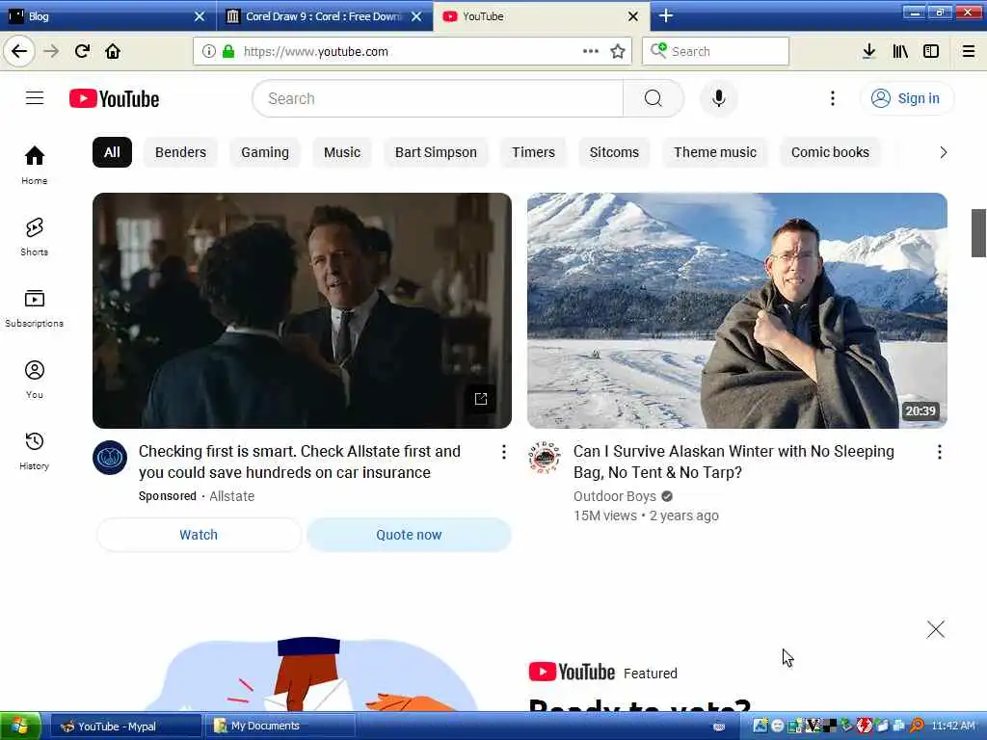Open a new browser tab with plus
The image size is (987, 740).
(666, 15)
